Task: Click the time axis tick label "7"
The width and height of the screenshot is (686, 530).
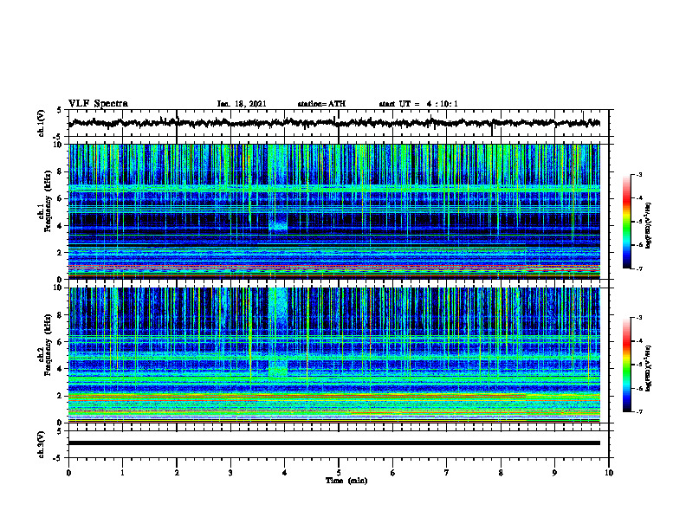Action: (x=447, y=473)
